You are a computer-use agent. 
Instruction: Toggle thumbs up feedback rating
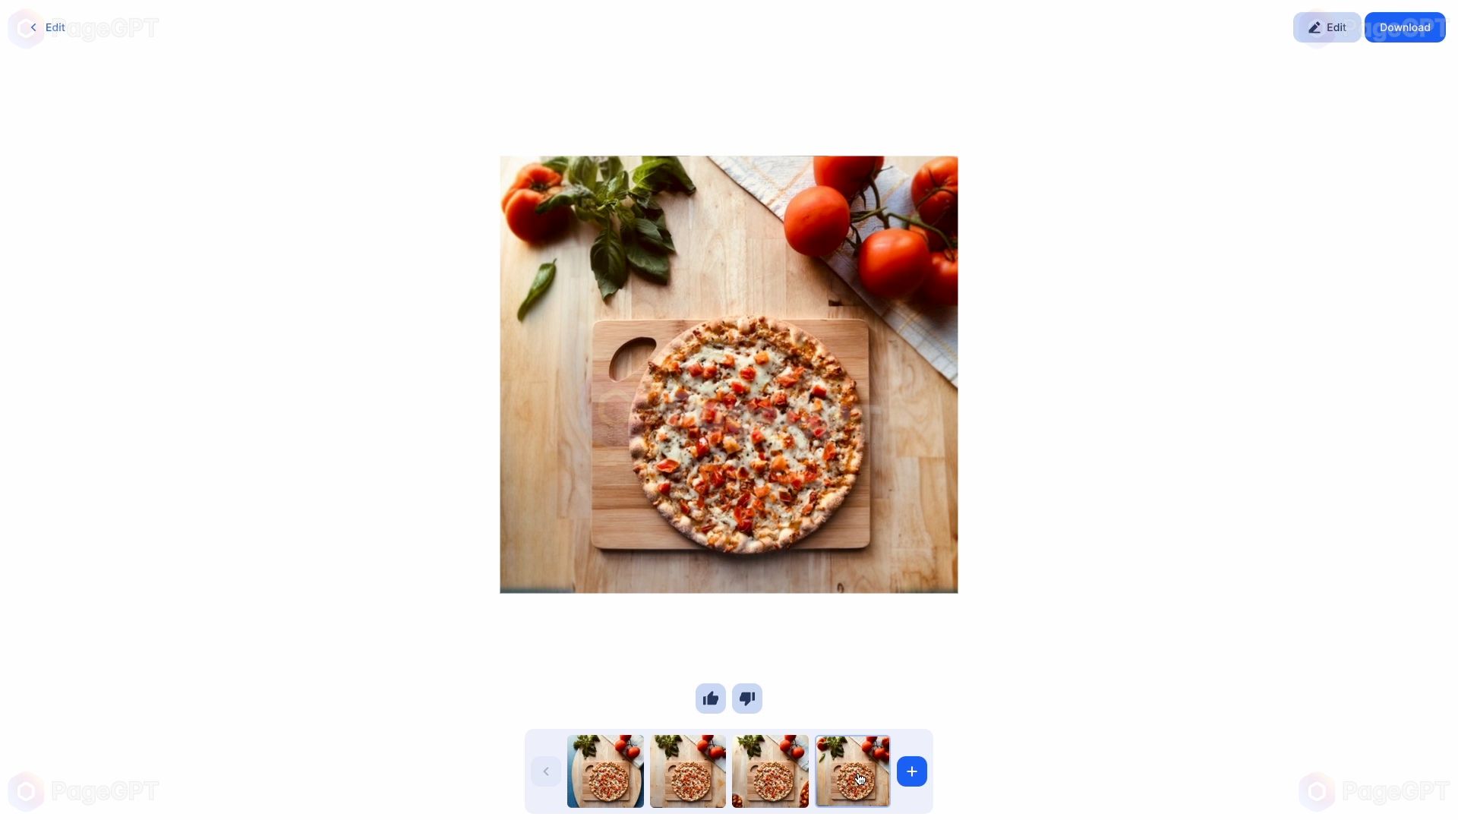(711, 698)
